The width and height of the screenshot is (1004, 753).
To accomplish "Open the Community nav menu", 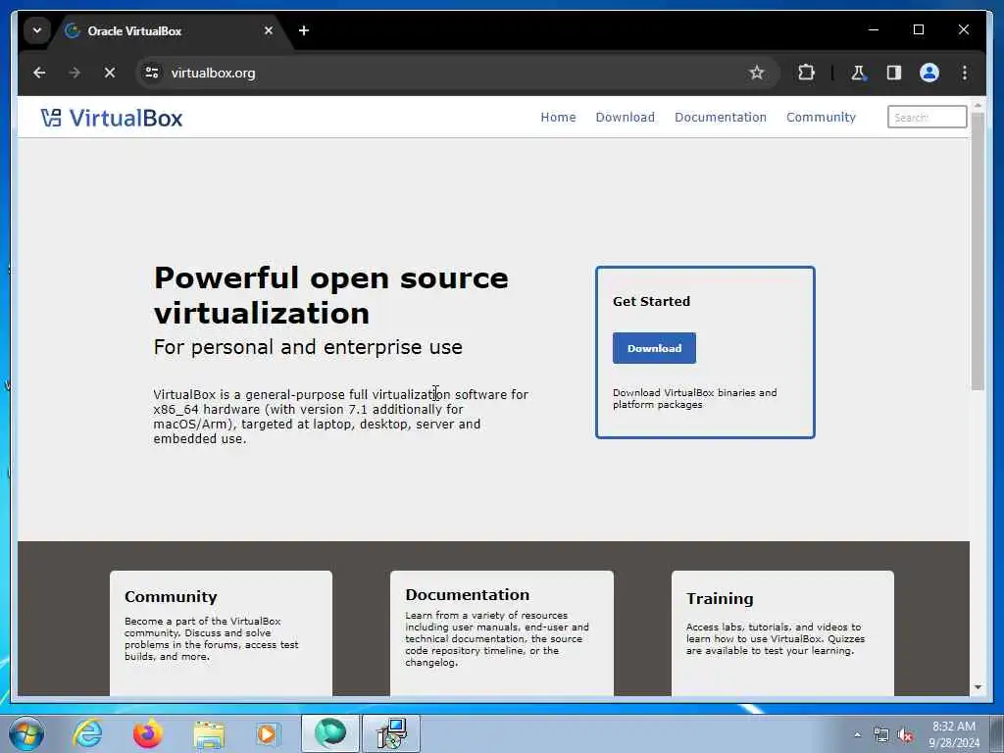I will (821, 118).
